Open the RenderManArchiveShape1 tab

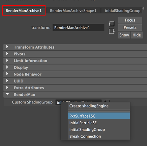(x=73, y=11)
